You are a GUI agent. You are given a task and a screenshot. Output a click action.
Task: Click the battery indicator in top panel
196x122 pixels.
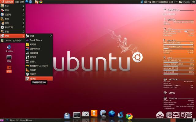153,2
